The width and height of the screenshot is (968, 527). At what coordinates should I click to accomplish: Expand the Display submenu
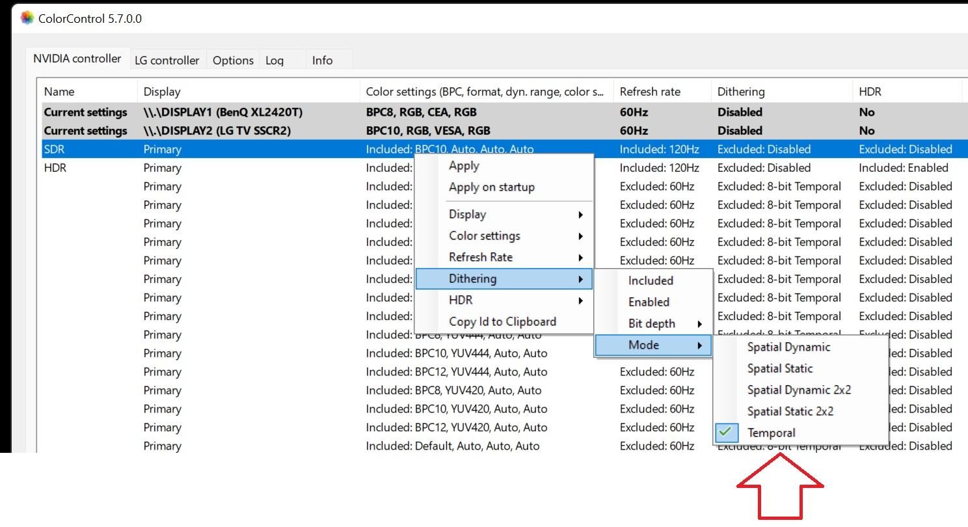tap(504, 215)
